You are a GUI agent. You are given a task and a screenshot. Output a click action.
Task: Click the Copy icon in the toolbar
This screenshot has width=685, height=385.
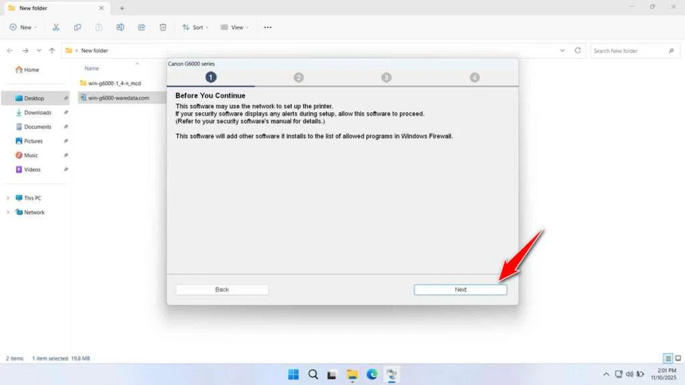tap(78, 27)
